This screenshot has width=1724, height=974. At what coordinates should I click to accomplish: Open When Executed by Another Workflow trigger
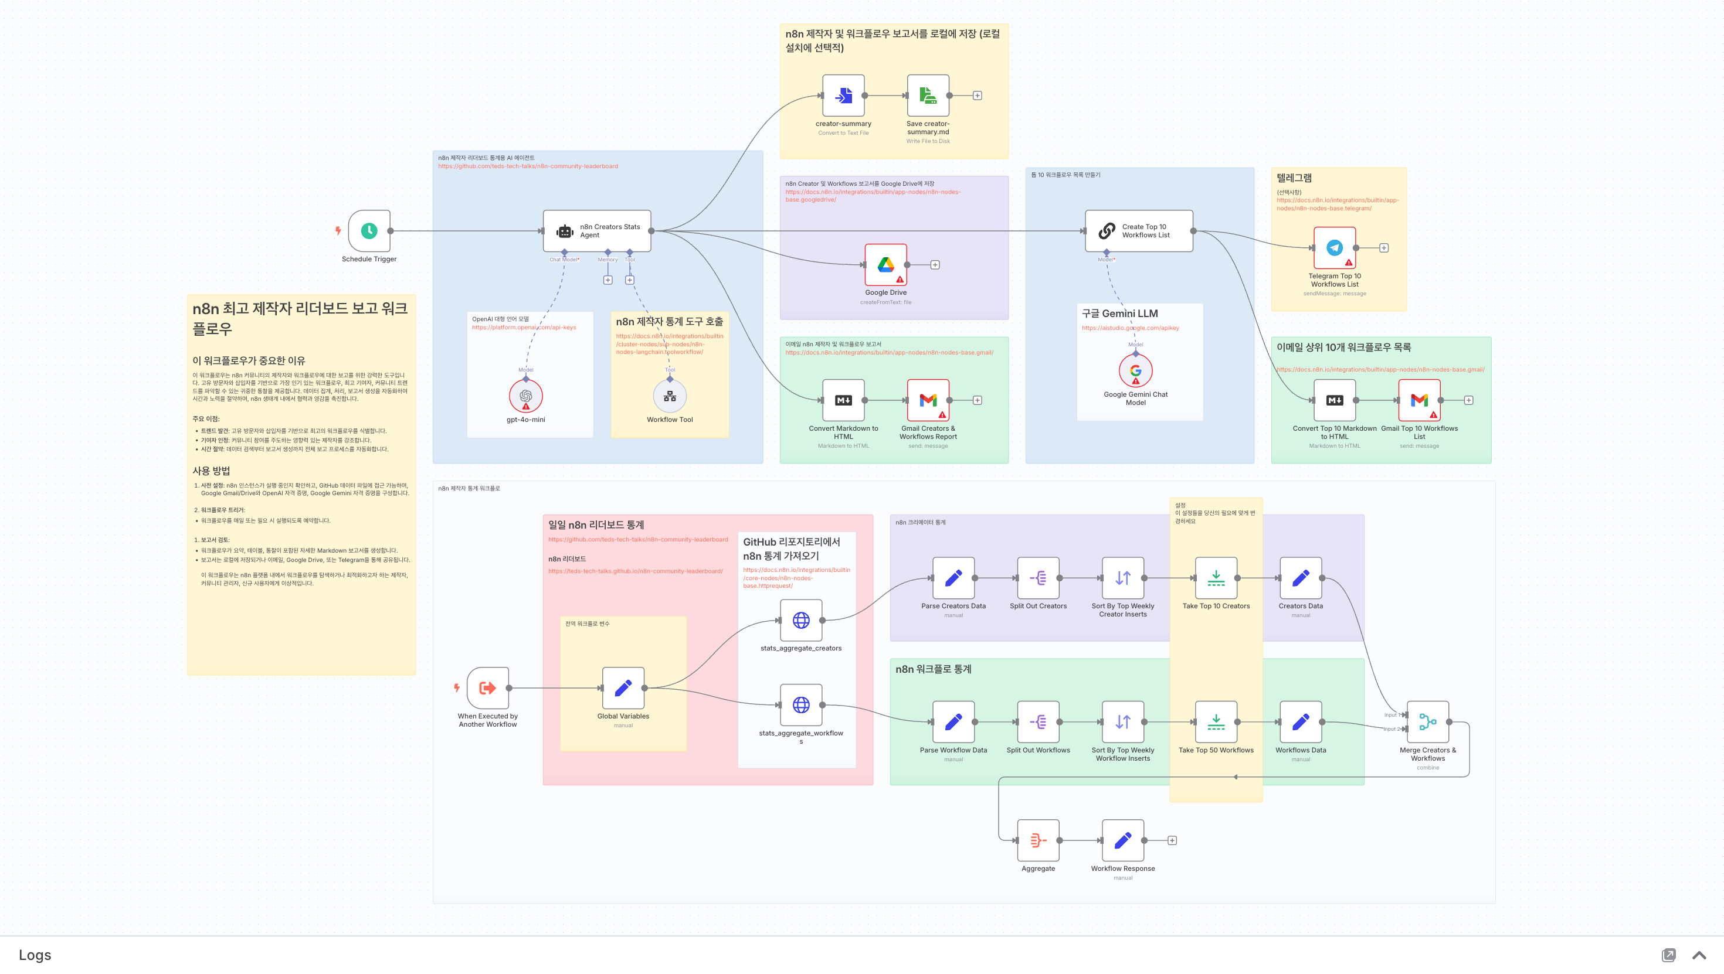point(488,687)
